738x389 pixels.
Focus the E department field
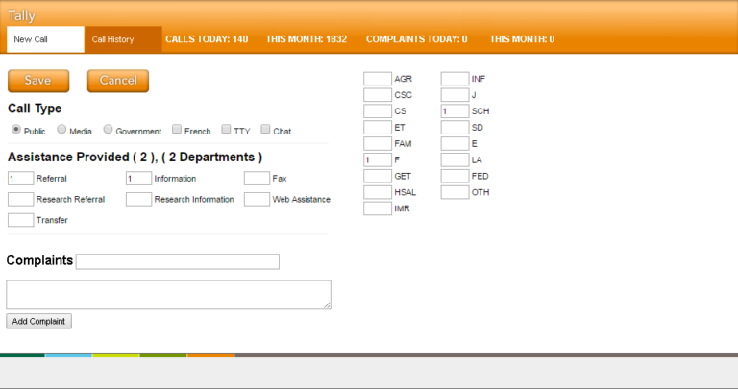(x=455, y=143)
